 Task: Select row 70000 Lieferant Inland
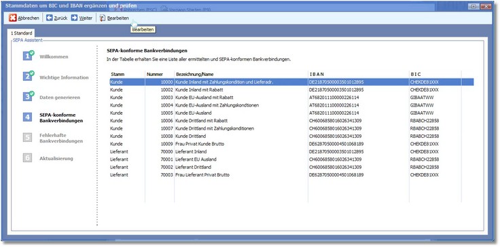tap(291, 152)
